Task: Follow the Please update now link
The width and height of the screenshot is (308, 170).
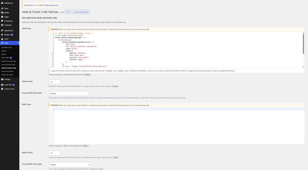Action: tap(51, 5)
